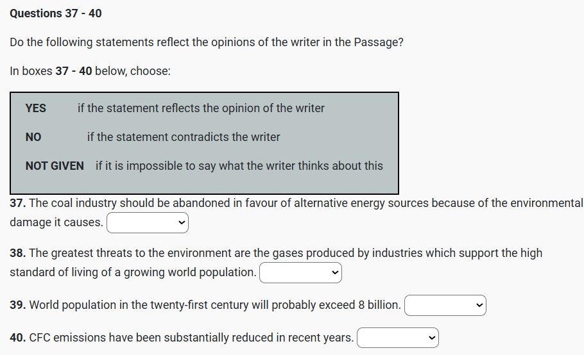Click the chevron arrow of question 38's select box

[334, 273]
